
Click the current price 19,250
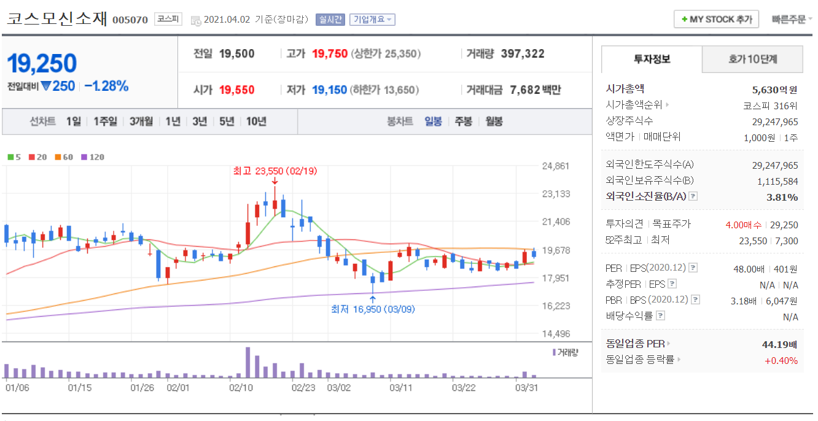(42, 63)
